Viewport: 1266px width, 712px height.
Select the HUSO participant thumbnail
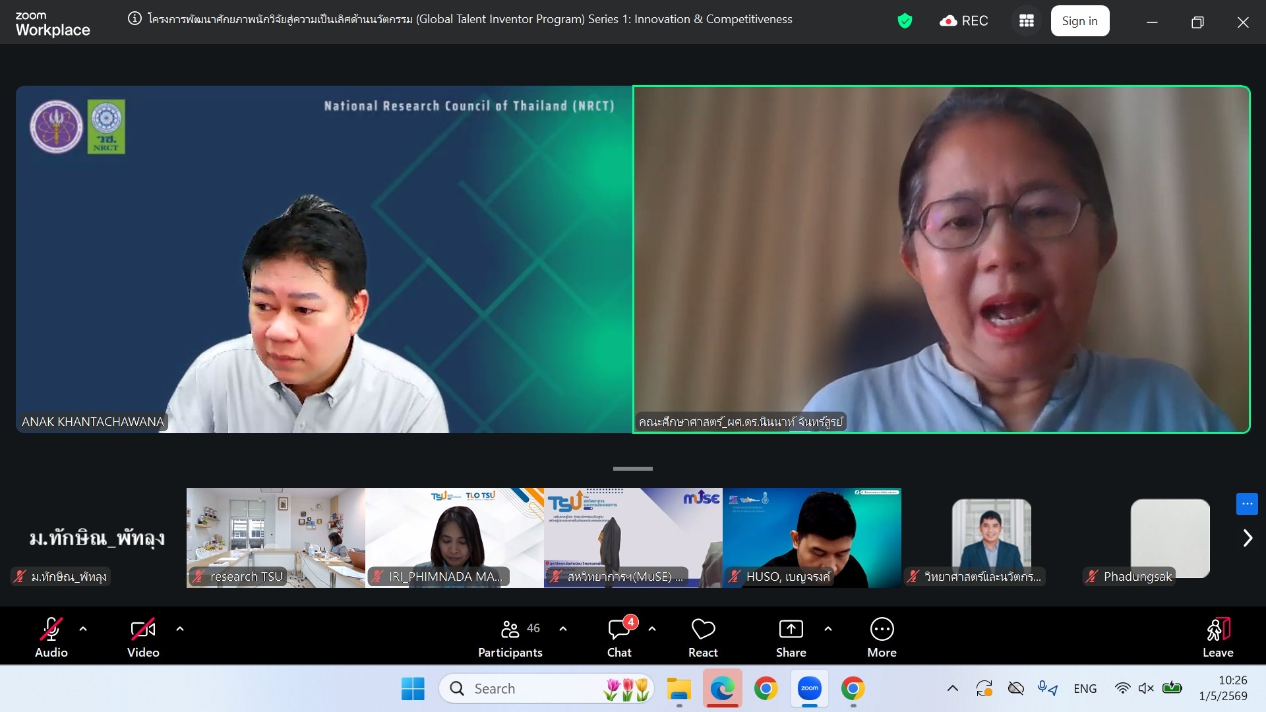click(x=812, y=537)
